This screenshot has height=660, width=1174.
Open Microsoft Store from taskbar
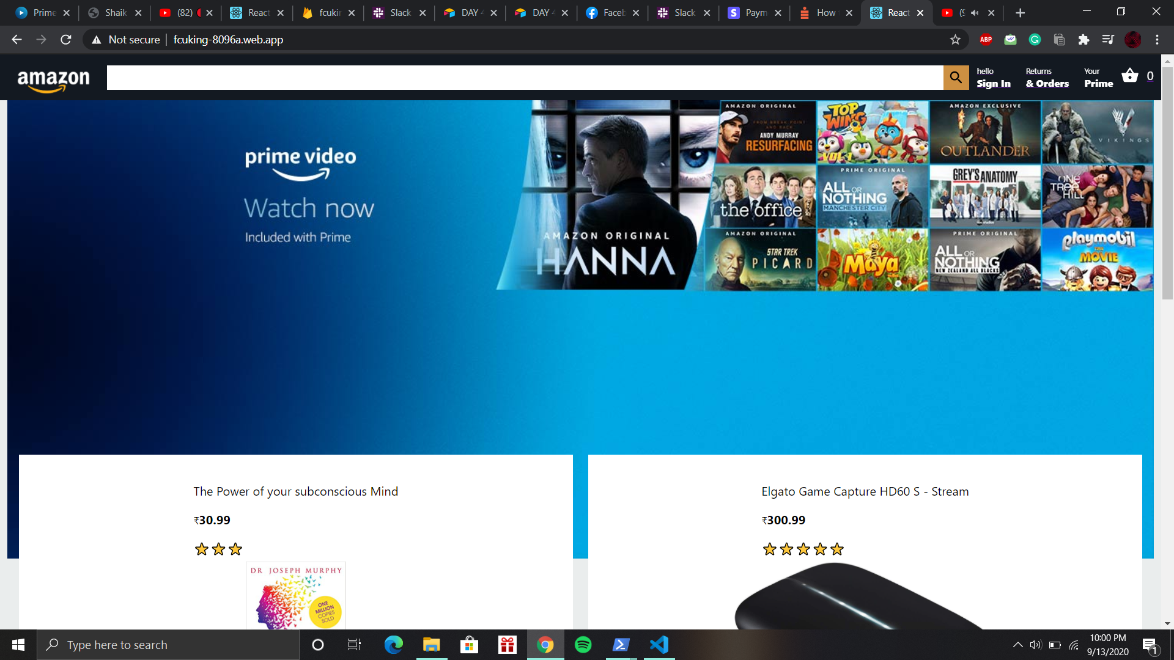tap(469, 645)
